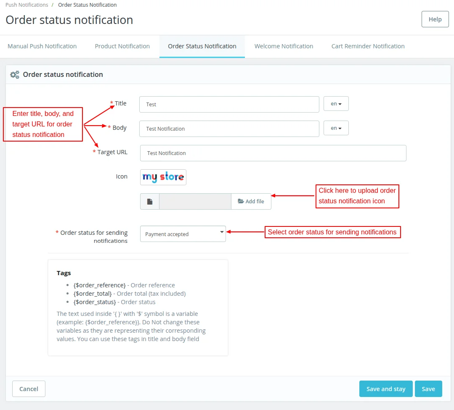Switch to the Manual Push Notification tab
The image size is (454, 410).
tap(42, 46)
